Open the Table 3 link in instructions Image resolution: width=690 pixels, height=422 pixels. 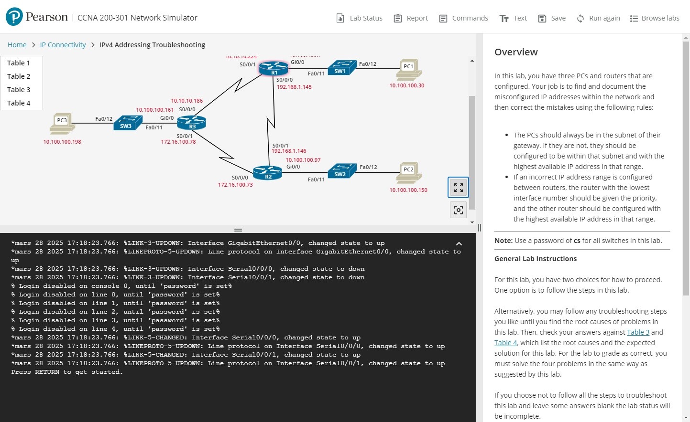(638, 332)
